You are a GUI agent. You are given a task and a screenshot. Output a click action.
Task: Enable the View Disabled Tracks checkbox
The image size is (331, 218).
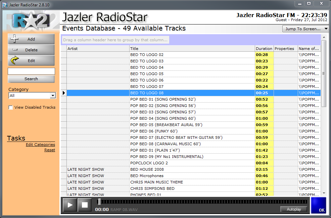click(11, 108)
